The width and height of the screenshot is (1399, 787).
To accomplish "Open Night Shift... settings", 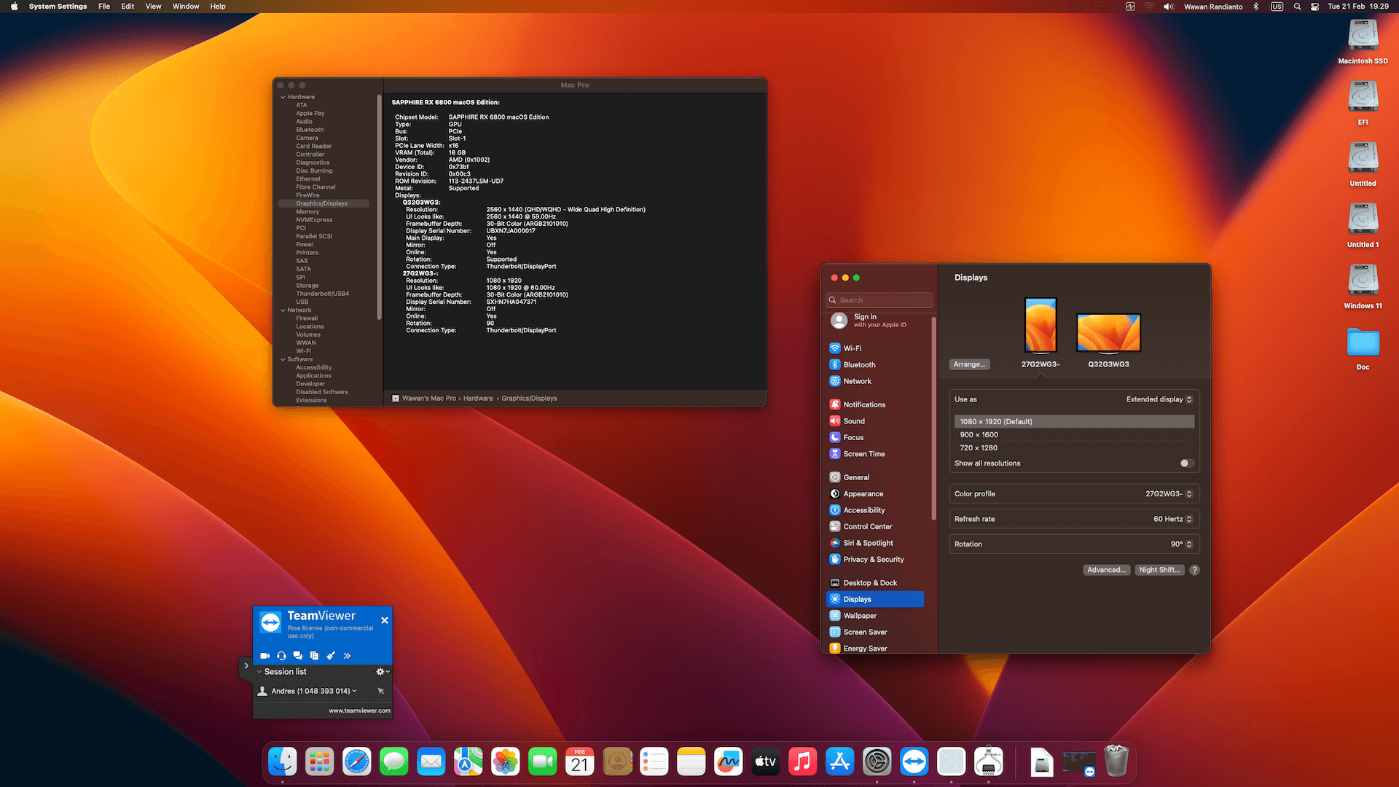I will coord(1159,570).
